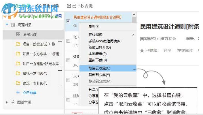Expand the 图纸空间 tree node

tap(7, 102)
